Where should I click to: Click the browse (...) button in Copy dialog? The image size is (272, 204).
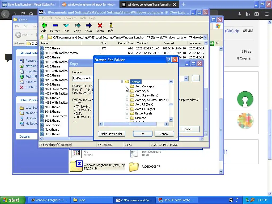pos(196,78)
